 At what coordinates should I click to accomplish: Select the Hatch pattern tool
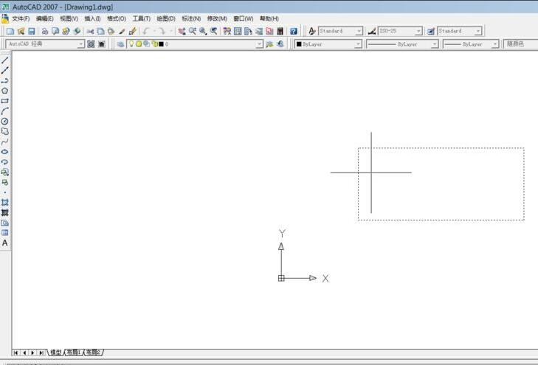pos(5,203)
